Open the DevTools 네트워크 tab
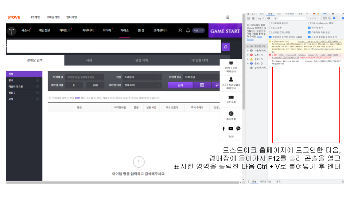 pos(289,13)
